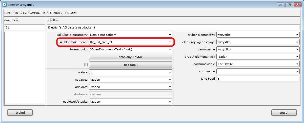Open the format pliku combo box
Screen dimensions: 304x123
click(131, 49)
